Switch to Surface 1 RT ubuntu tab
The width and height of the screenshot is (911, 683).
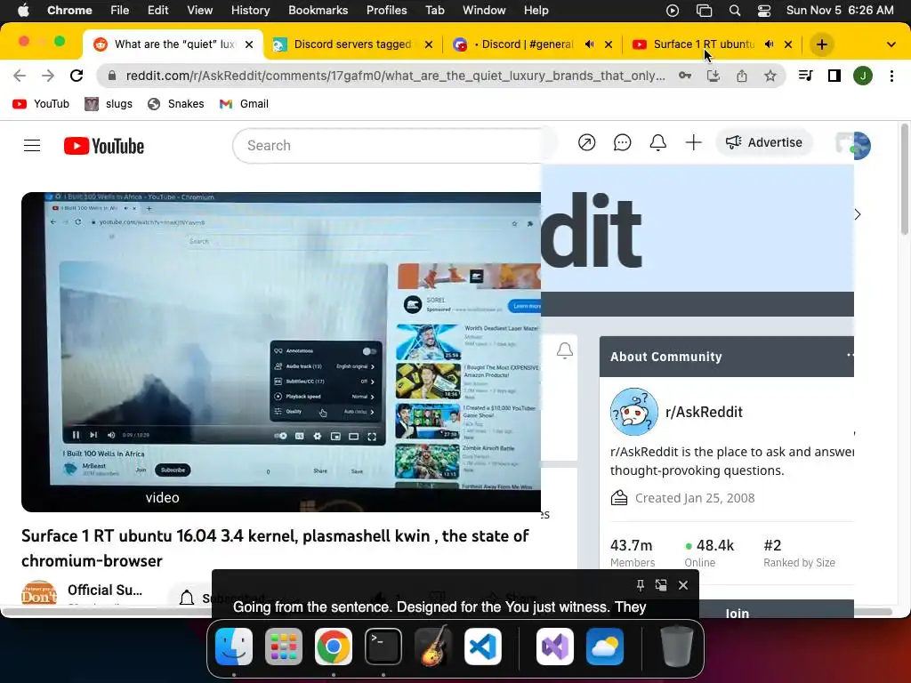pos(703,44)
